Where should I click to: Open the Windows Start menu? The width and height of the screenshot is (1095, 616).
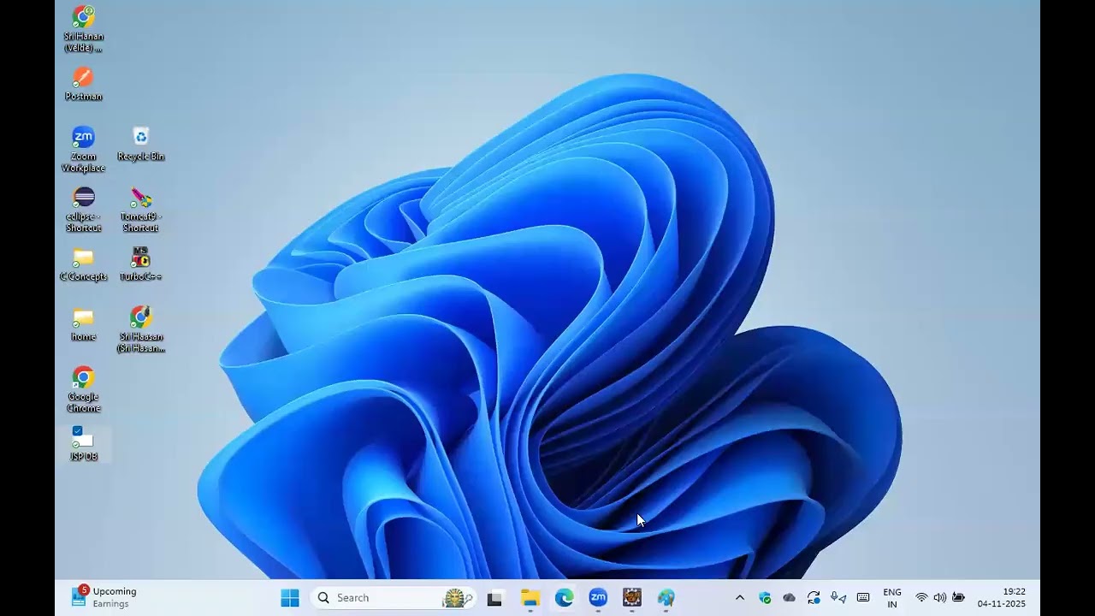coord(290,598)
